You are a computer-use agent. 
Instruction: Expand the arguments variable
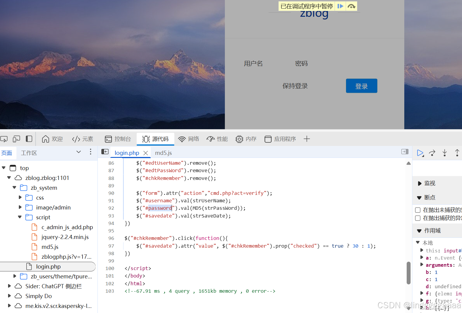pos(422,265)
